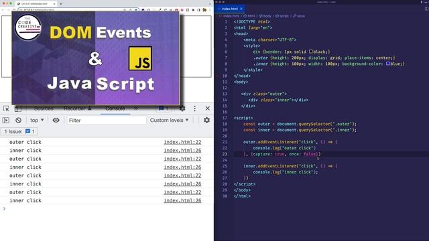429x241 pixels.
Task: Select the index.html editor tab
Action: tap(229, 9)
